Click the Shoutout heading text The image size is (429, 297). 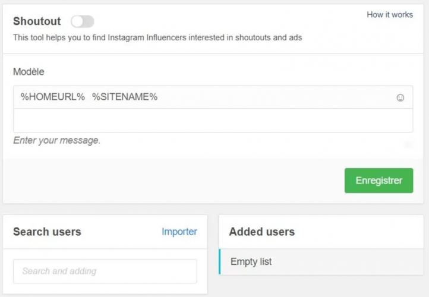[37, 21]
